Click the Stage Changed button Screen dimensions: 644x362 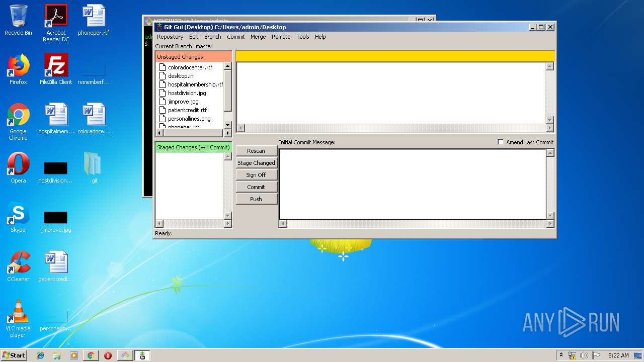pyautogui.click(x=256, y=163)
